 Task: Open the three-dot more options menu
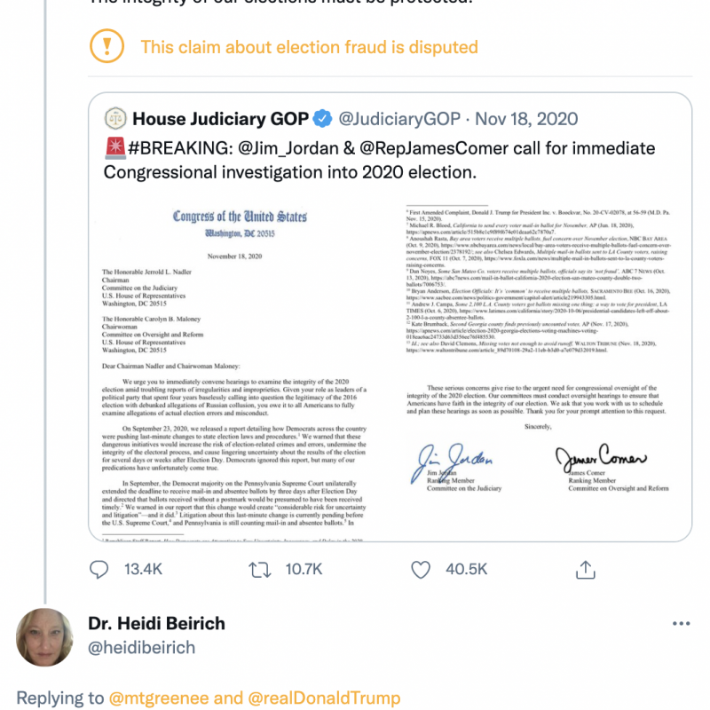pyautogui.click(x=681, y=624)
